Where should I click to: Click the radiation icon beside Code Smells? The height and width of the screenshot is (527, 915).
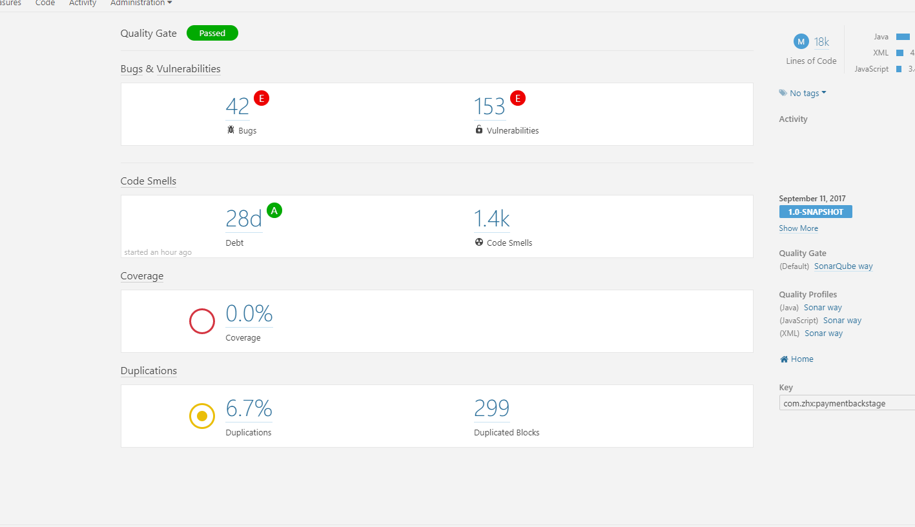479,243
